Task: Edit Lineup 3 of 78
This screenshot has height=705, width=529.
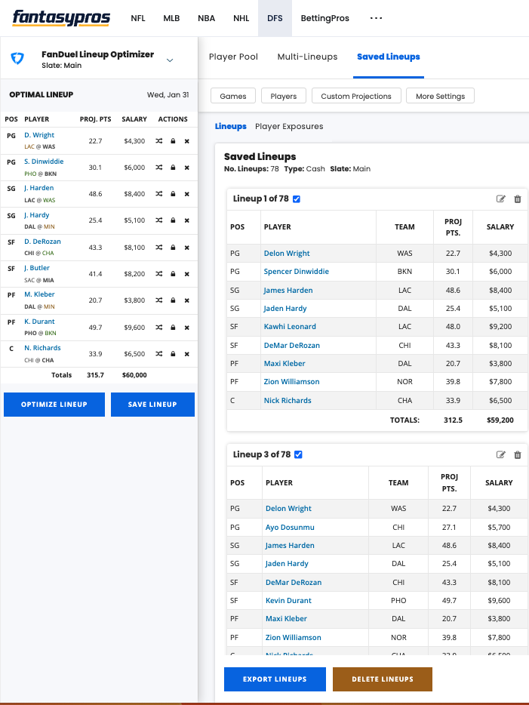Action: click(500, 454)
